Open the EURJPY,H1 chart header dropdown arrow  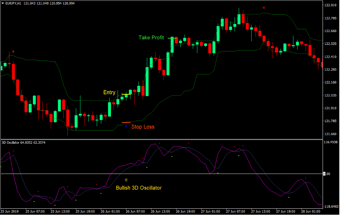click(x=3, y=3)
